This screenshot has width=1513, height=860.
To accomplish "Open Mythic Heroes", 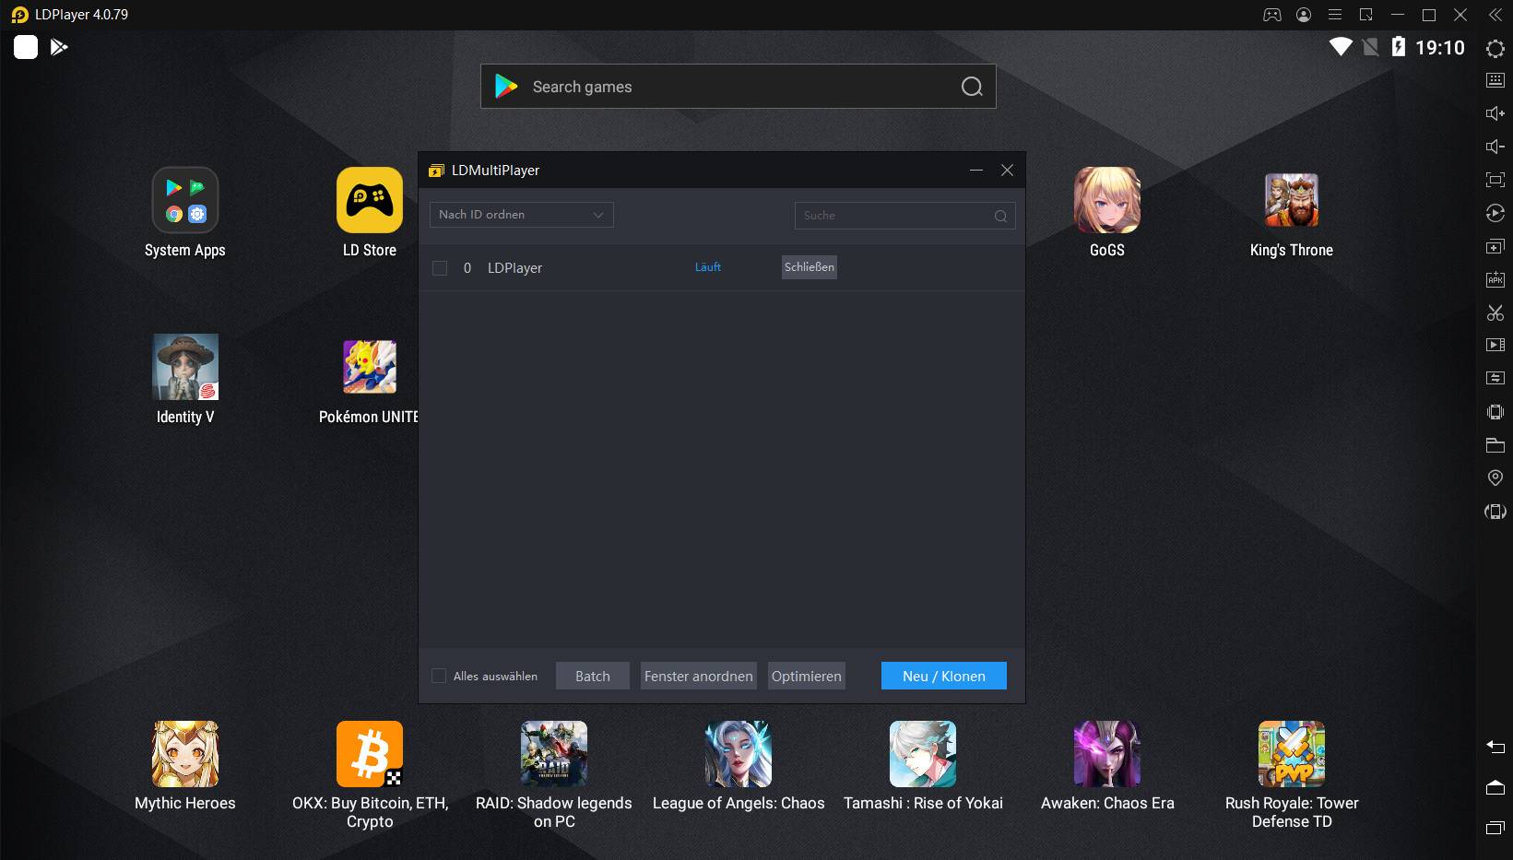I will click(185, 765).
